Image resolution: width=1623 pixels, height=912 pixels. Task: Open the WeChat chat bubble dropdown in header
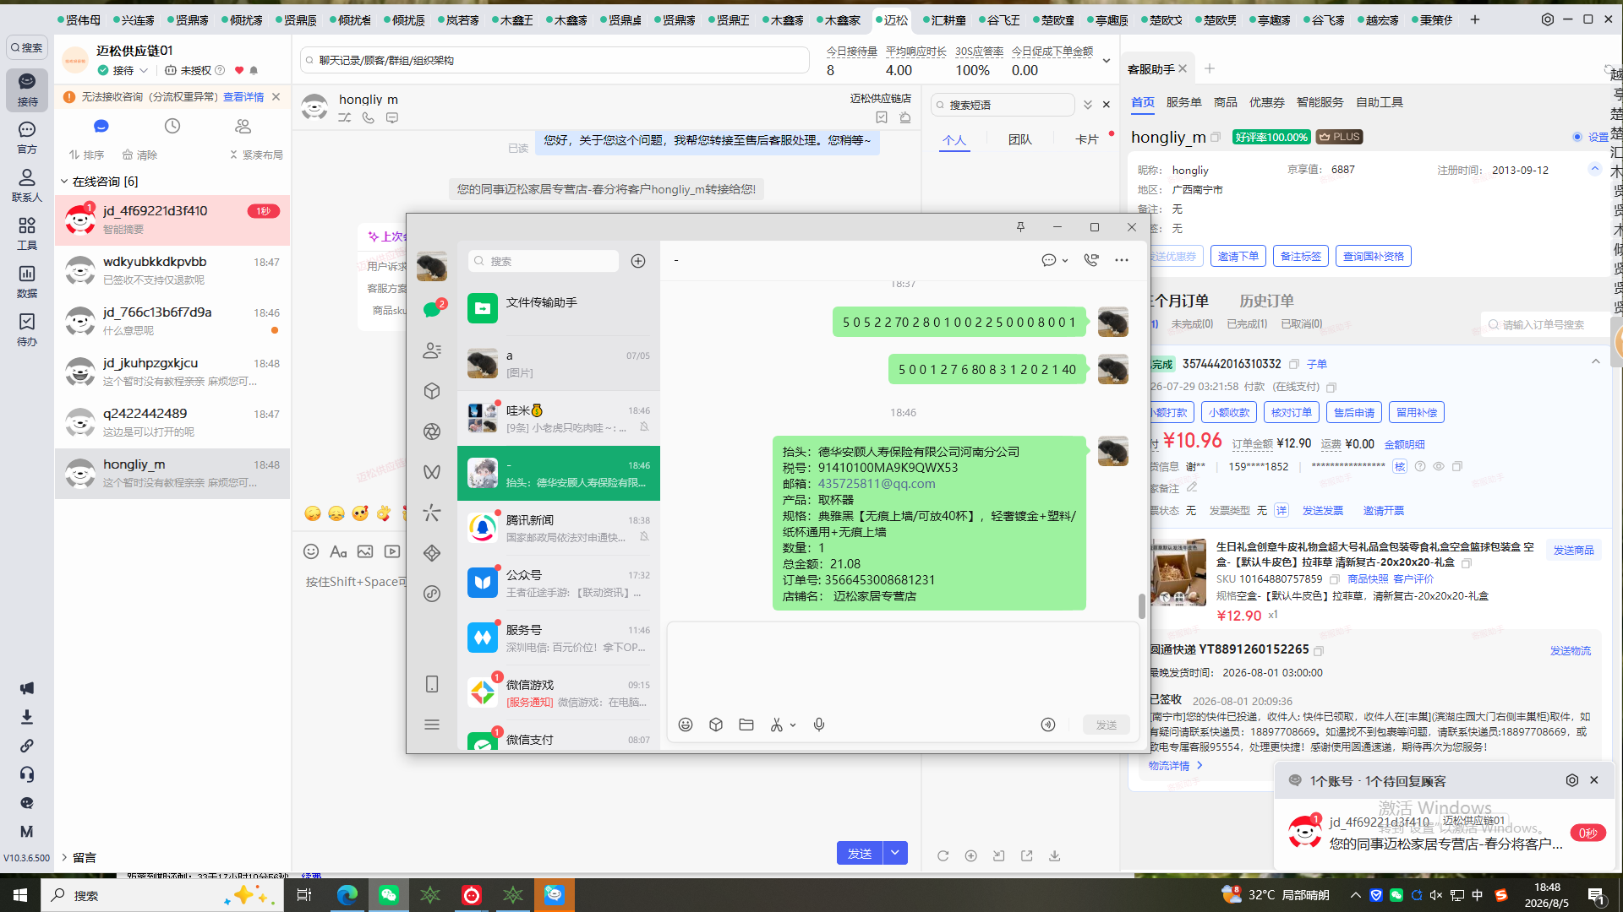click(x=1065, y=261)
